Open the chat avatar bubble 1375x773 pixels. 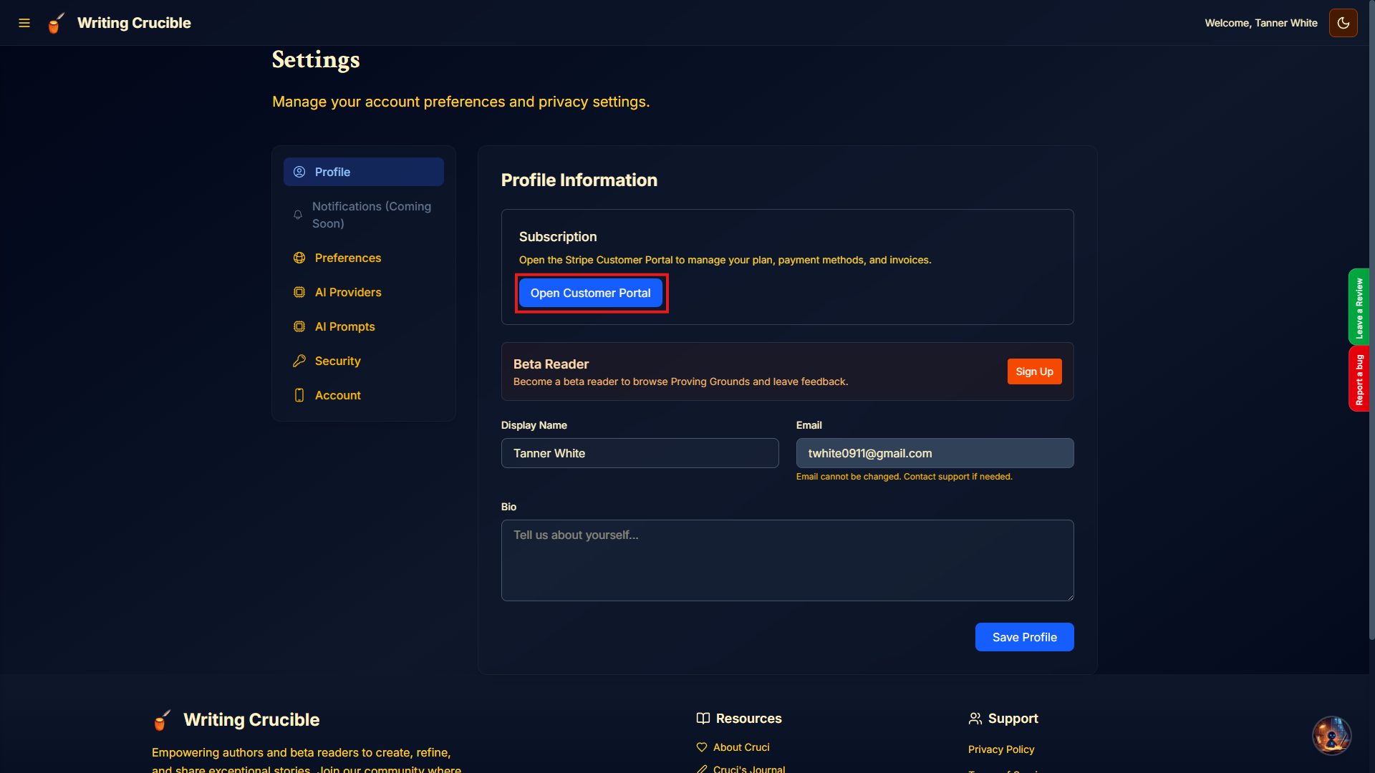click(x=1331, y=735)
